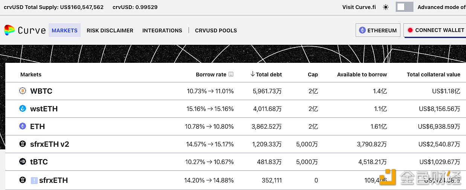Open the ETH market row
The image size is (466, 190).
coord(235,126)
